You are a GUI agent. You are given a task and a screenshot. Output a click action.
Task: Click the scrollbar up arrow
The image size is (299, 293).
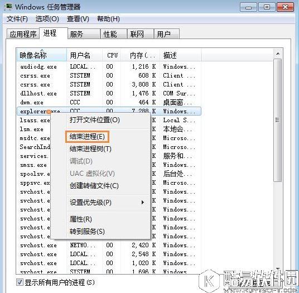tap(278, 54)
